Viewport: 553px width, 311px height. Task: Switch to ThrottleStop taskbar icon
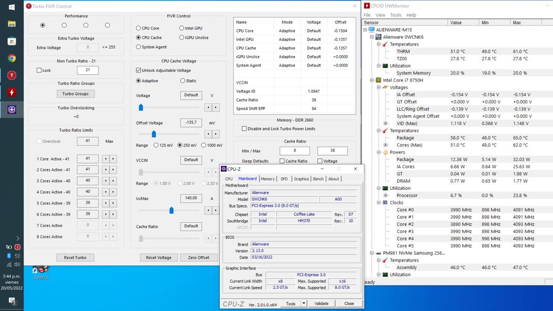[12, 75]
